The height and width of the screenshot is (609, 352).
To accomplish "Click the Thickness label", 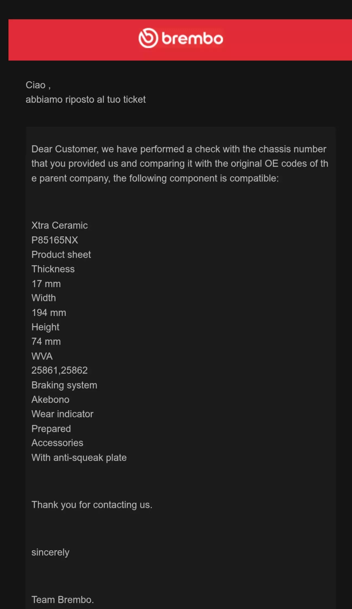I will [53, 269].
